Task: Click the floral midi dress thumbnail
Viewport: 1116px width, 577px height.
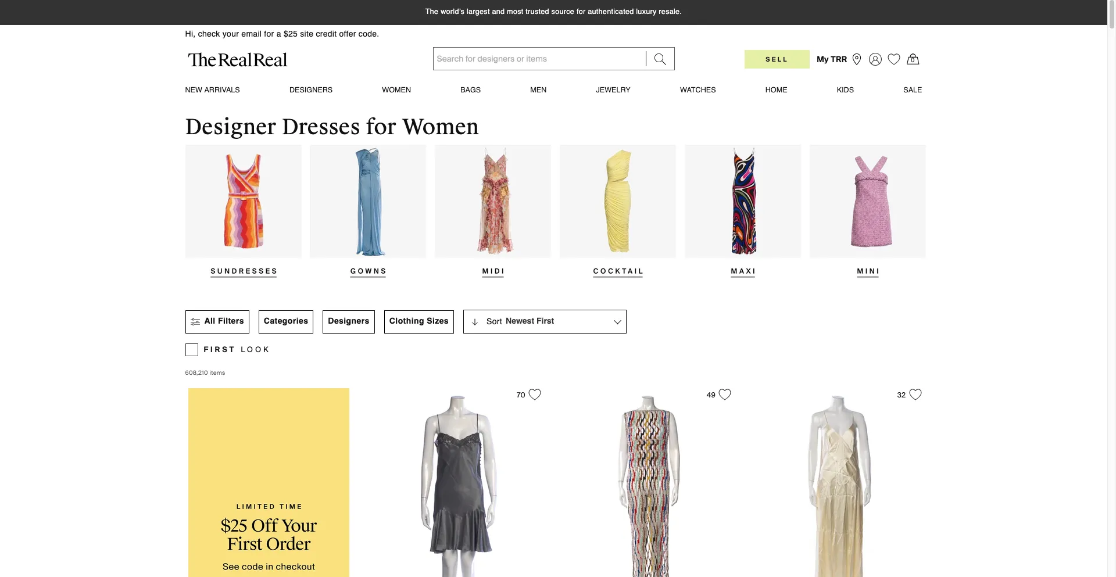Action: point(493,201)
